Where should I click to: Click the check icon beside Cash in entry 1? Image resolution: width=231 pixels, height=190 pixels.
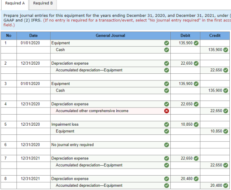click(x=167, y=50)
